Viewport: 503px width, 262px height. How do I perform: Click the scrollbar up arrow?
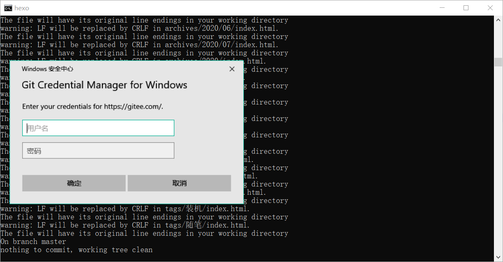tap(498, 20)
